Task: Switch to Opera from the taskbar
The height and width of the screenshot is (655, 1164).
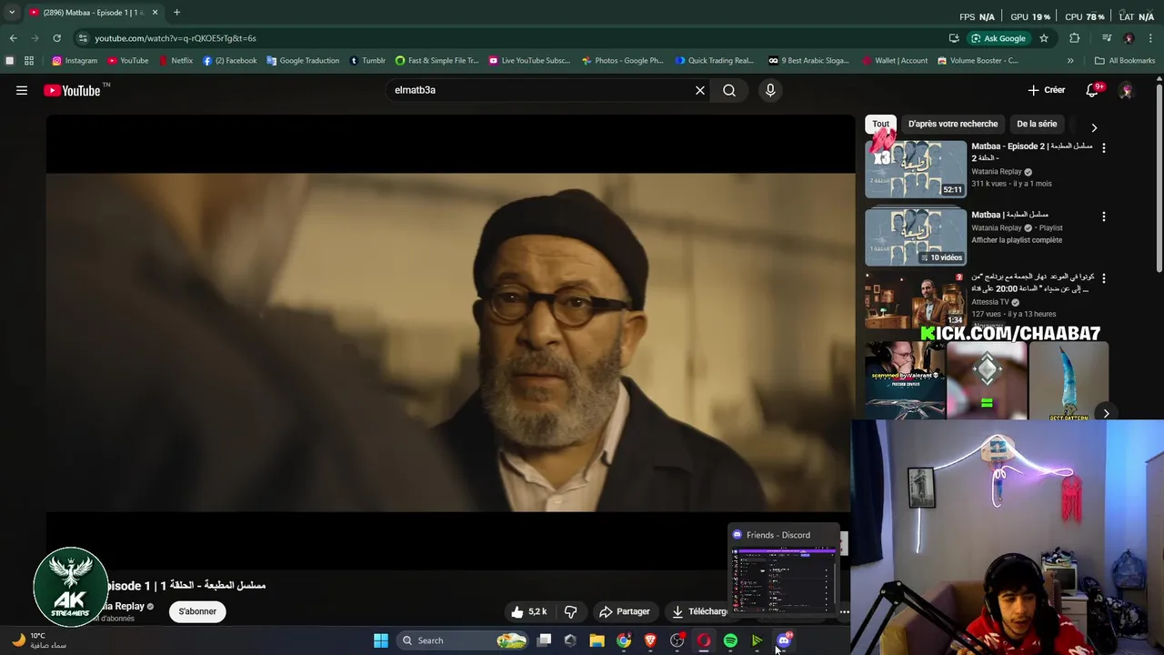Action: pos(703,640)
